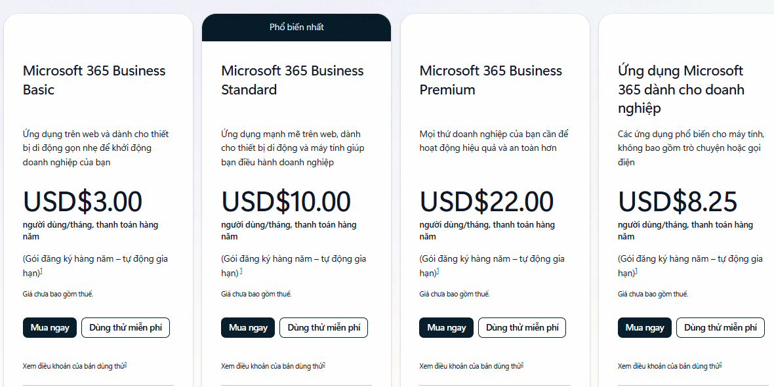The width and height of the screenshot is (774, 387).
Task: Click the USD$10.00 price
Action: coord(286,201)
